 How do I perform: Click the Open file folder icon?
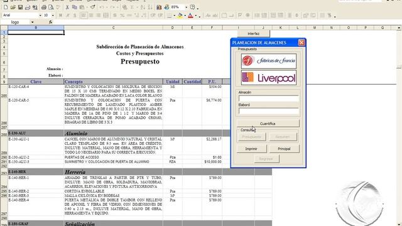tap(13, 7)
